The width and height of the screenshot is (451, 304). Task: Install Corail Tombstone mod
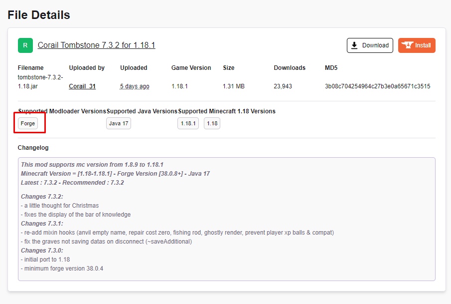(417, 45)
